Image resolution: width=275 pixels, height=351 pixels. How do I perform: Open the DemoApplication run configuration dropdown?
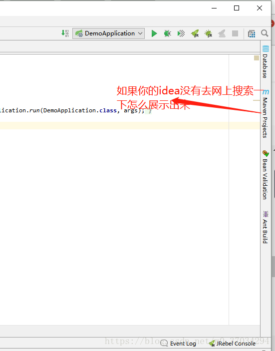click(108, 33)
